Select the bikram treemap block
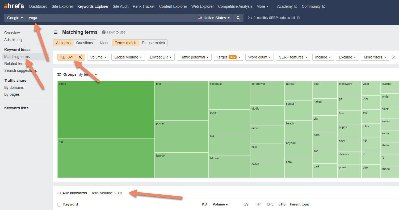The width and height of the screenshot is (399, 210). (x=229, y=166)
